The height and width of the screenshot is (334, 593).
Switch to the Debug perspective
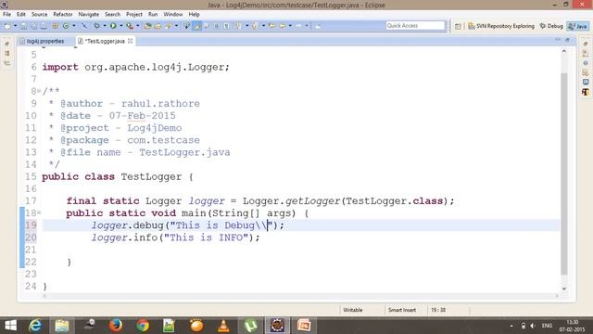[x=551, y=26]
